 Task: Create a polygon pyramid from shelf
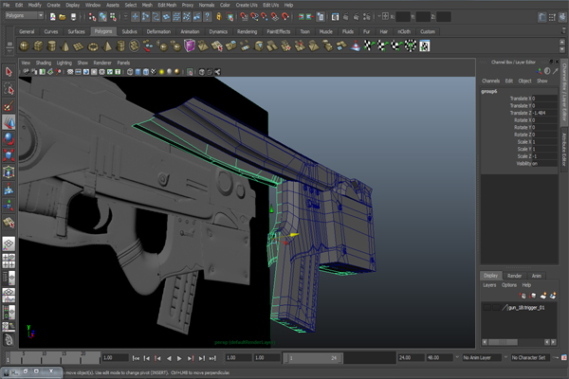(107, 46)
